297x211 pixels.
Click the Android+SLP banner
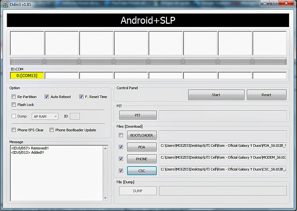click(x=148, y=20)
